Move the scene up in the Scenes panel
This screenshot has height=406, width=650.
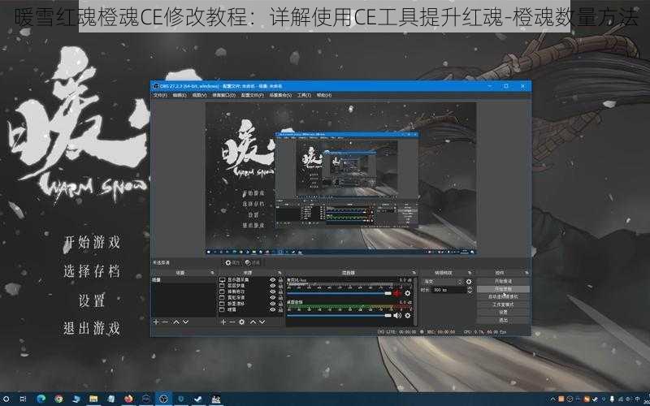coord(176,322)
